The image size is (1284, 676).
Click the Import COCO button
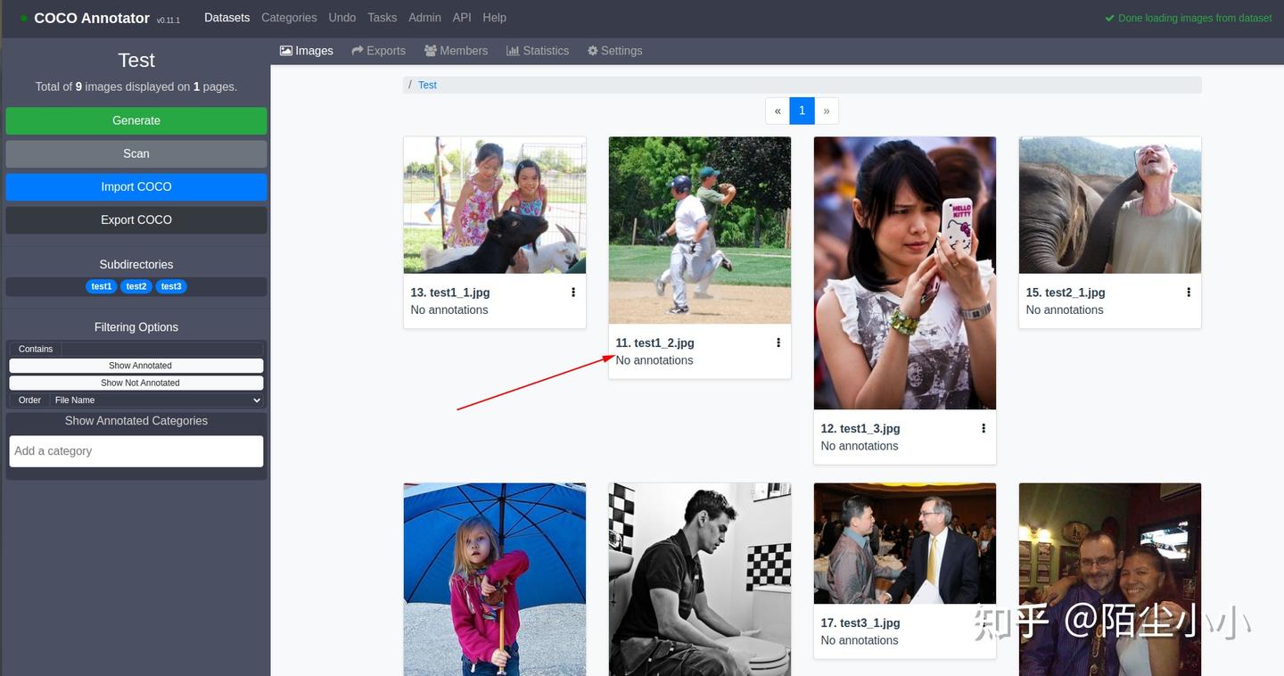point(136,186)
